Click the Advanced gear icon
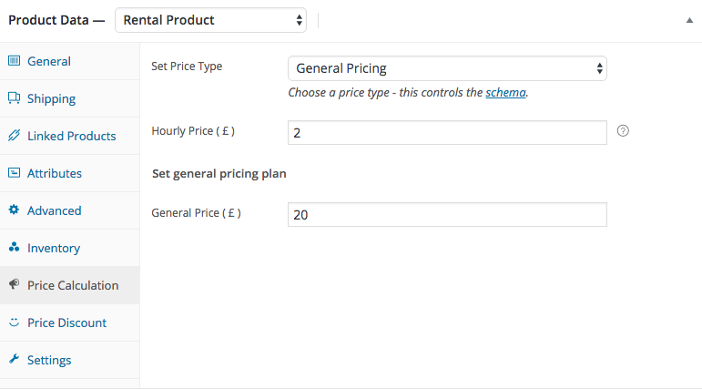Screen dimensions: 702x389 pyautogui.click(x=14, y=210)
